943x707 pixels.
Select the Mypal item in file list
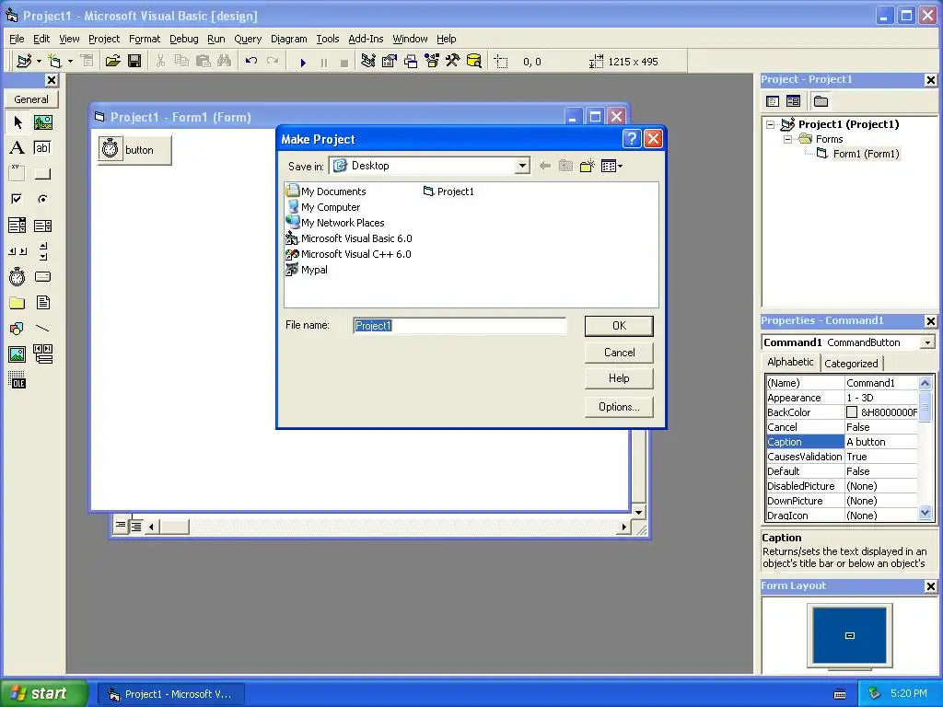click(x=307, y=270)
